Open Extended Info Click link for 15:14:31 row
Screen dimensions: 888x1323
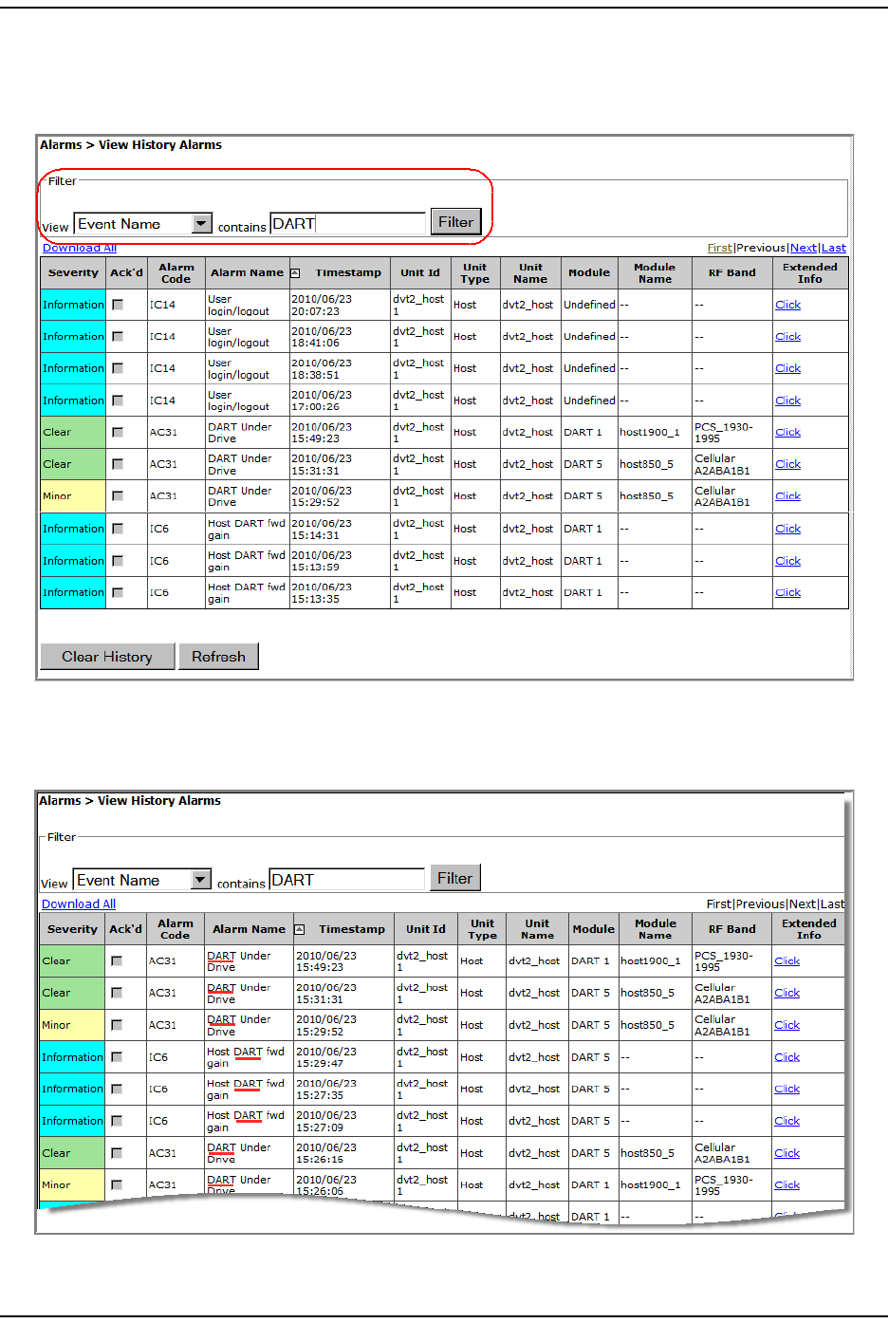pyautogui.click(x=787, y=529)
